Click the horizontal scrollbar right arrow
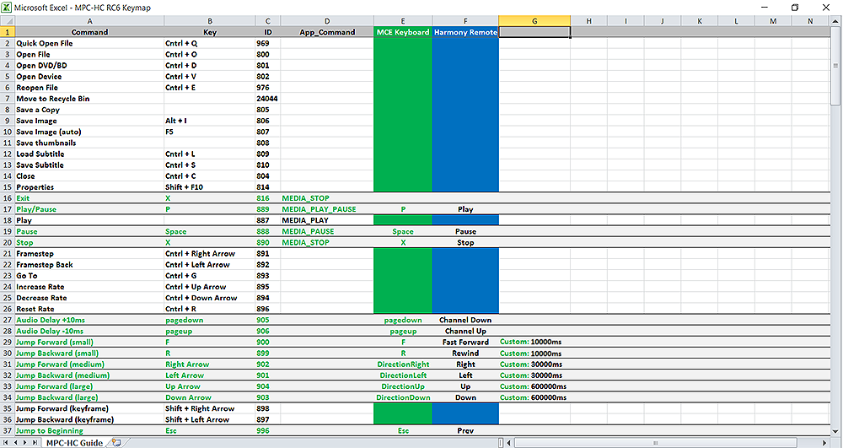This screenshot has width=843, height=448. coord(824,443)
